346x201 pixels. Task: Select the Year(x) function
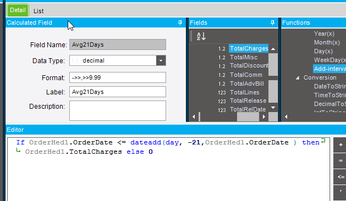324,33
